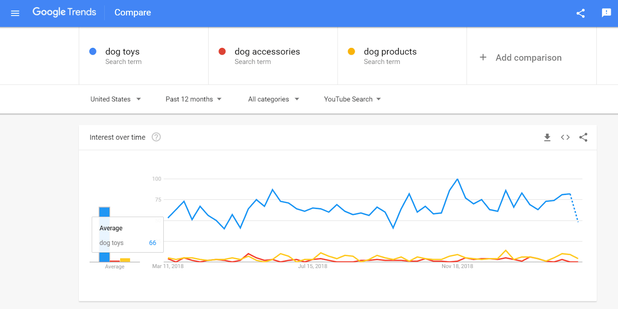The width and height of the screenshot is (618, 309).
Task: Change the Past 12 months time range
Action: [x=193, y=99]
